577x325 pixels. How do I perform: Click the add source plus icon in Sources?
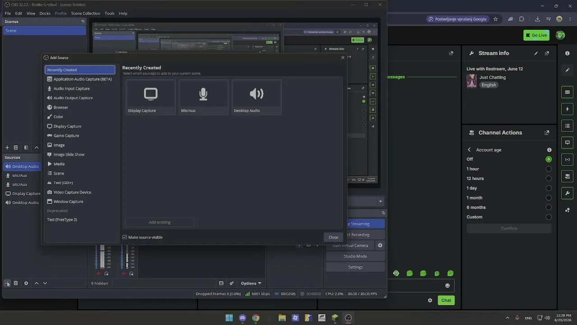click(x=7, y=283)
